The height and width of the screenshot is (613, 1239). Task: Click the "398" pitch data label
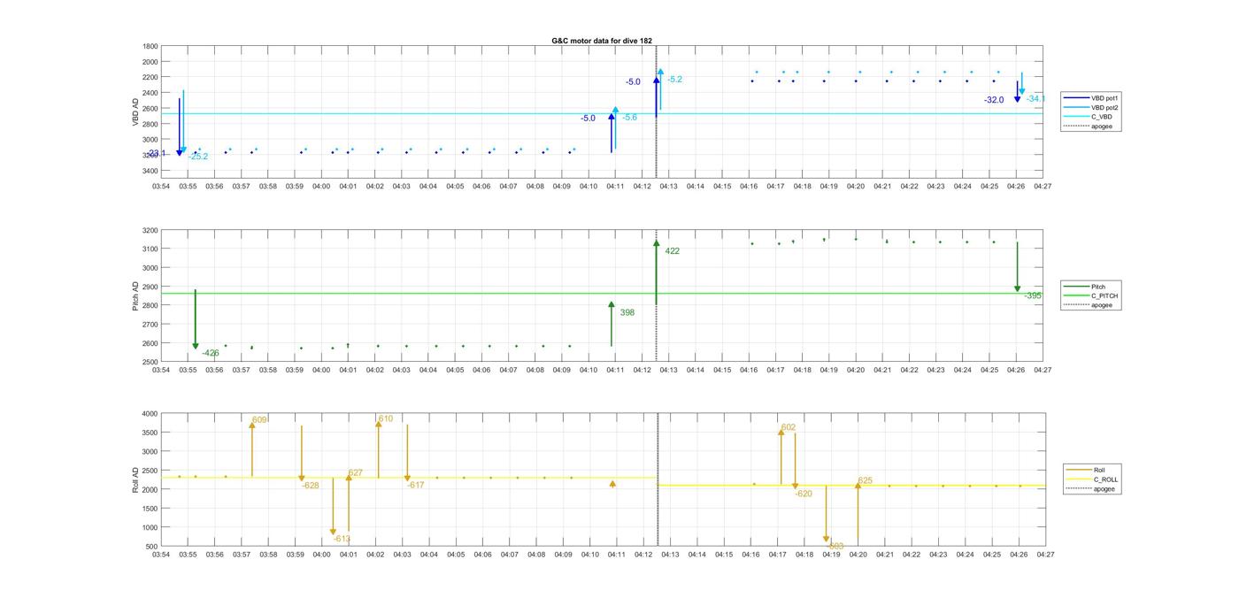pos(627,312)
